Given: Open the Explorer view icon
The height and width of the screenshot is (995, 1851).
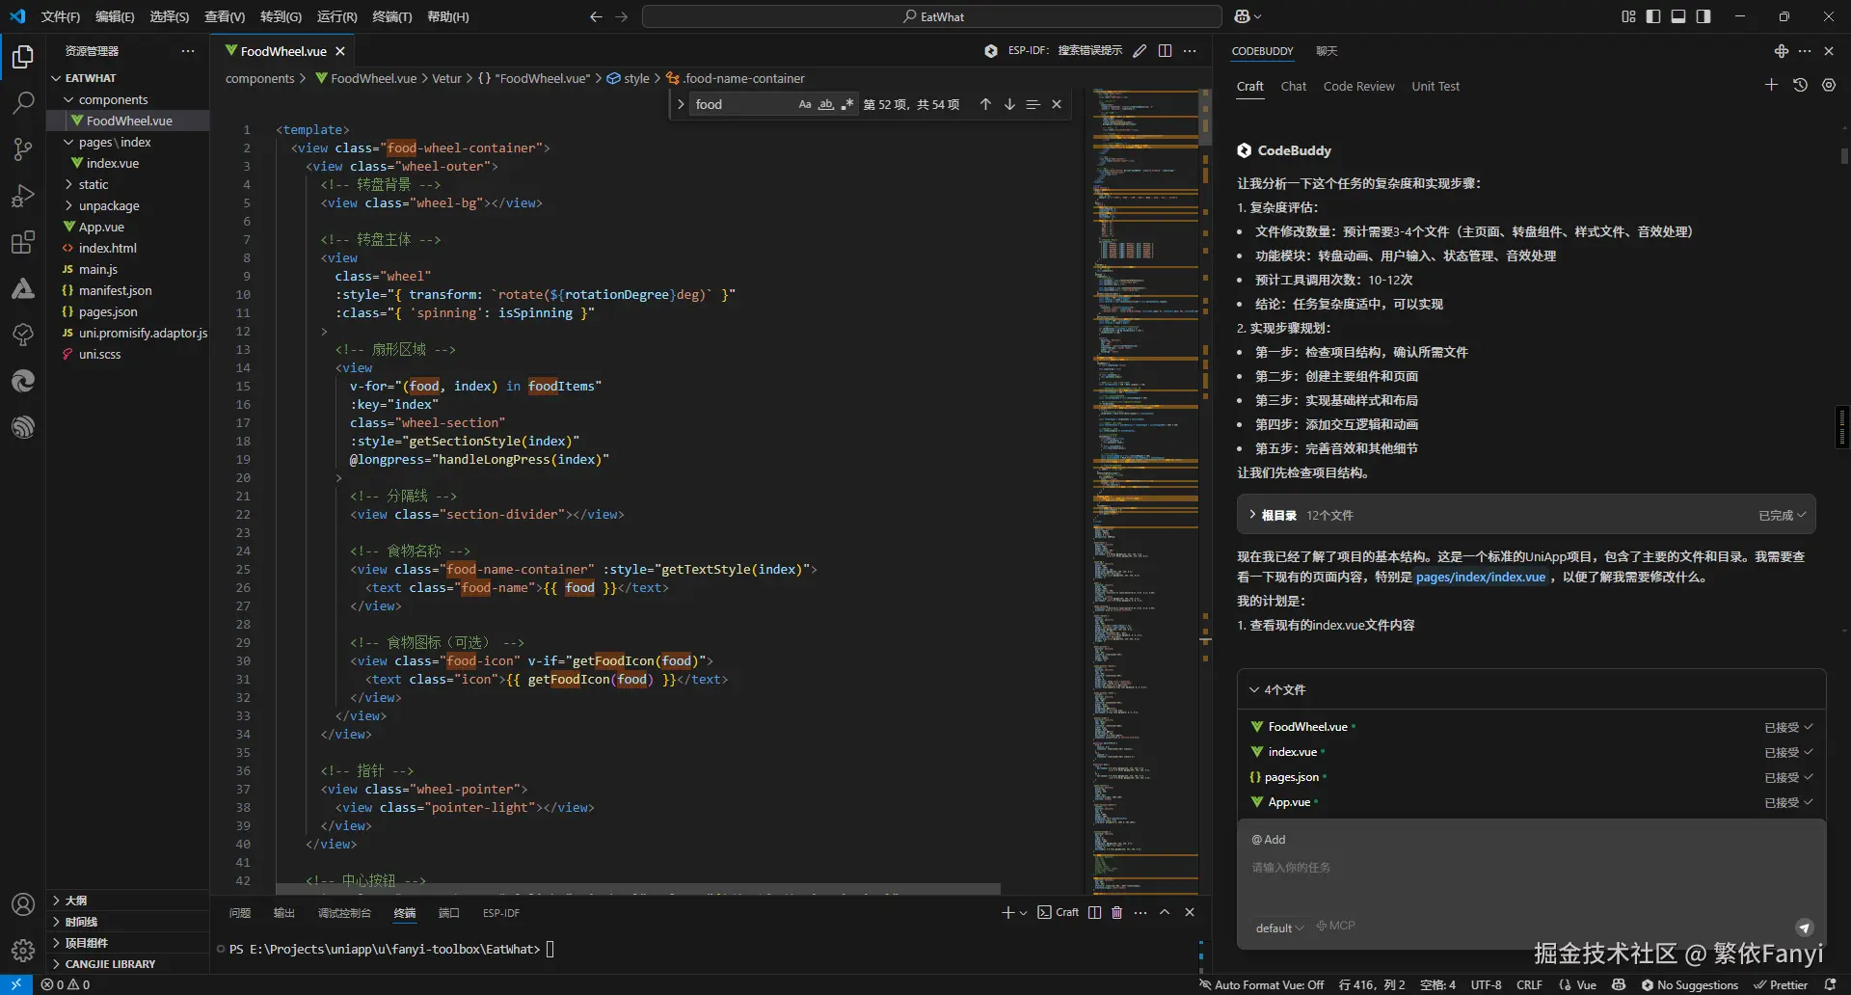Looking at the screenshot, I should 23,57.
